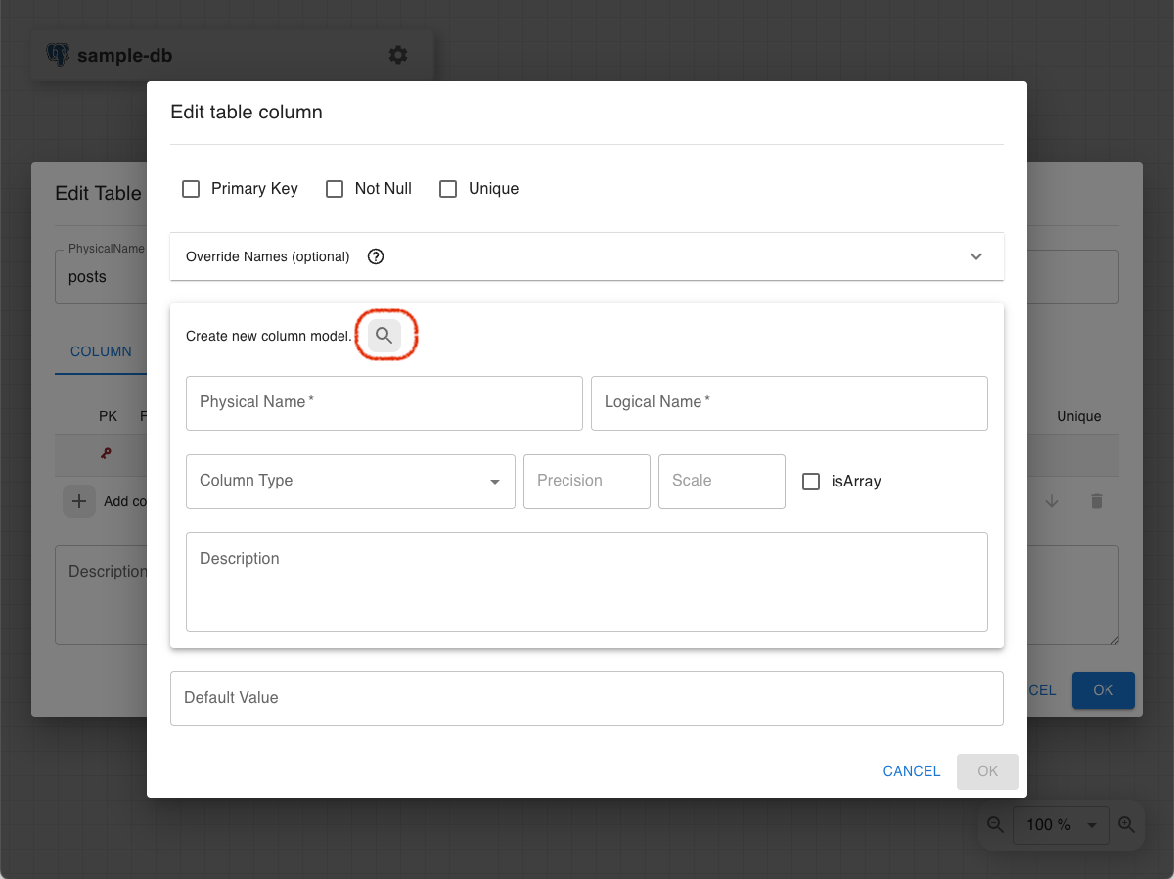Click the PhysicalName field containing posts
This screenshot has width=1174, height=879.
pos(101,277)
